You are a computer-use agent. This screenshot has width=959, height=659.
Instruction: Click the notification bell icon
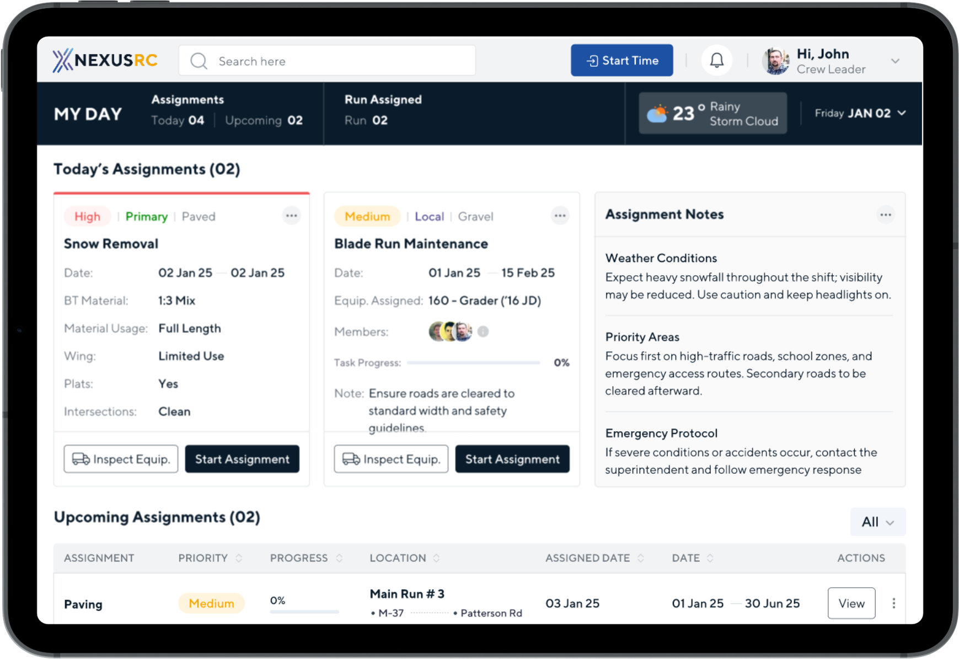pos(716,60)
